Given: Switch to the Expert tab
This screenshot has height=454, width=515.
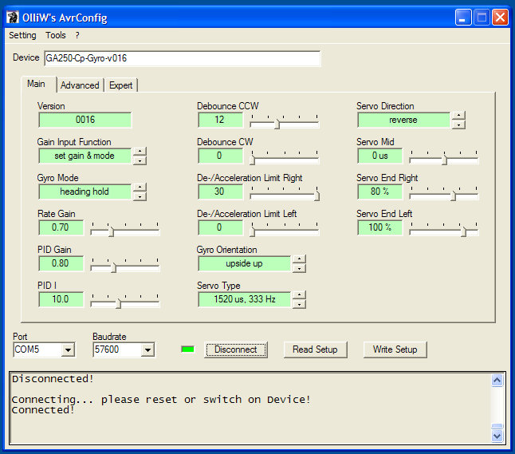Looking at the screenshot, I should tap(121, 85).
